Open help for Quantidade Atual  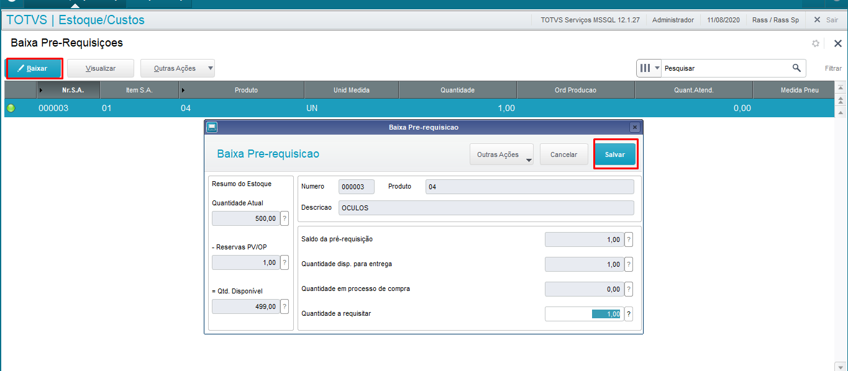pyautogui.click(x=285, y=218)
